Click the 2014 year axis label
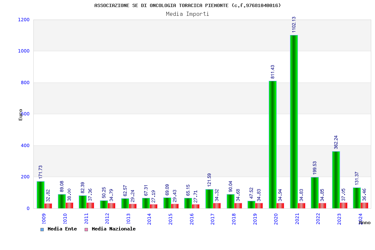The image size is (375, 250). (x=149, y=219)
